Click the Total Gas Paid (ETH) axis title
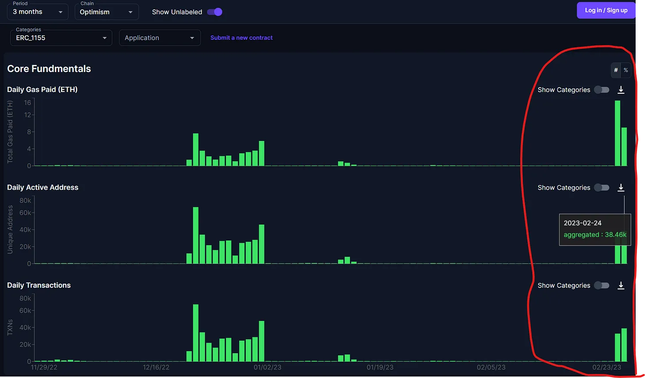Screen dimensions: 645x378 coord(10,132)
